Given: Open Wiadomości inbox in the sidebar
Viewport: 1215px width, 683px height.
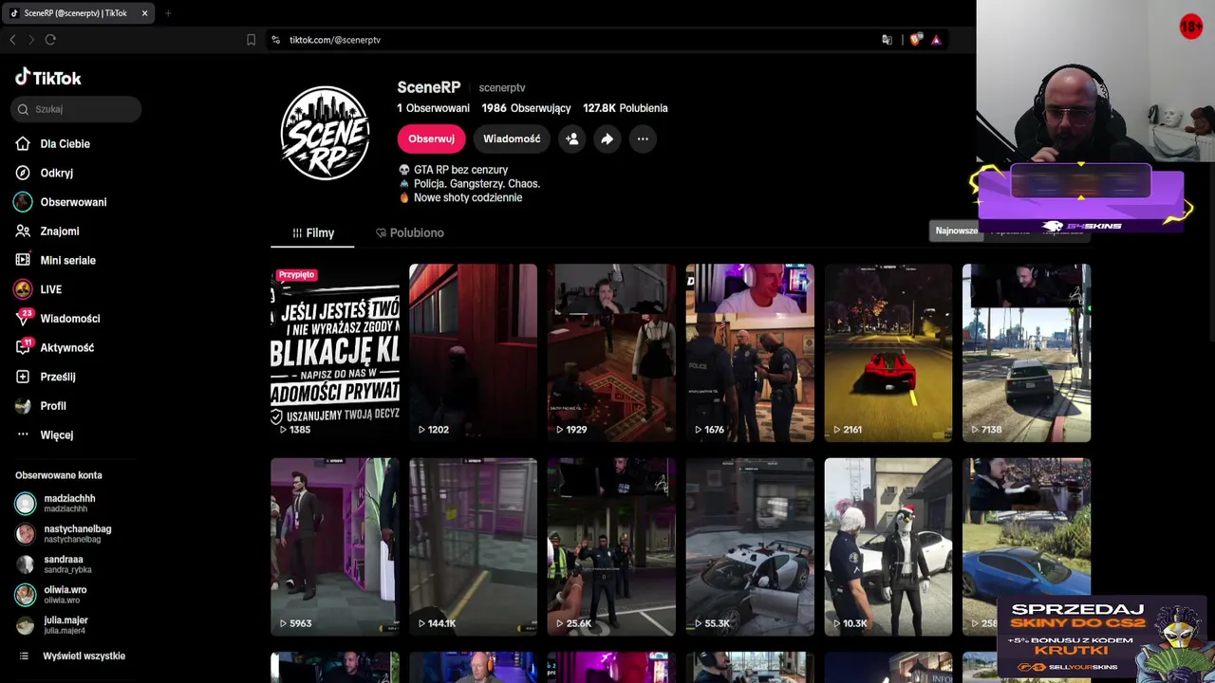Looking at the screenshot, I should click(x=58, y=319).
